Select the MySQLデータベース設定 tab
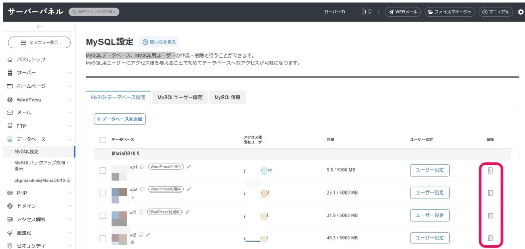 pyautogui.click(x=118, y=98)
